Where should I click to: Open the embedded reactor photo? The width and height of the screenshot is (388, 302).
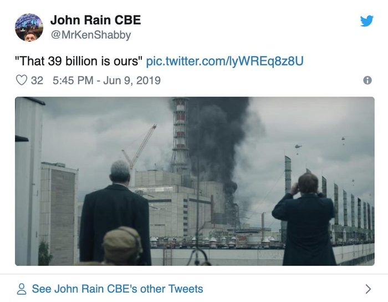[194, 181]
